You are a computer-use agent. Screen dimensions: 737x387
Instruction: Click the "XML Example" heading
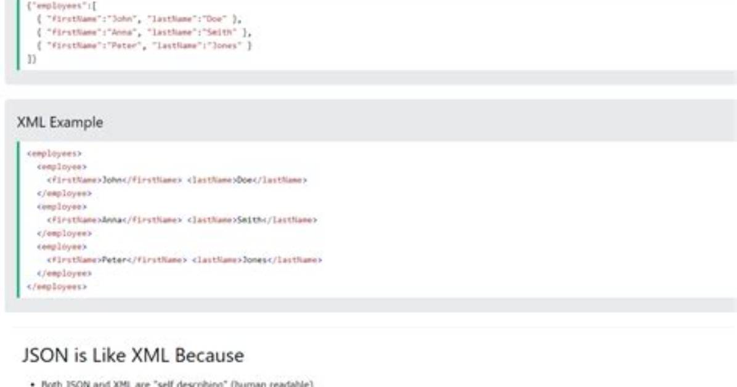(x=60, y=122)
